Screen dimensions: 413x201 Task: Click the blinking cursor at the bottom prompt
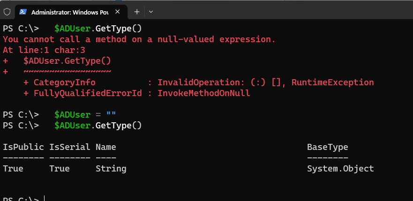(x=45, y=198)
